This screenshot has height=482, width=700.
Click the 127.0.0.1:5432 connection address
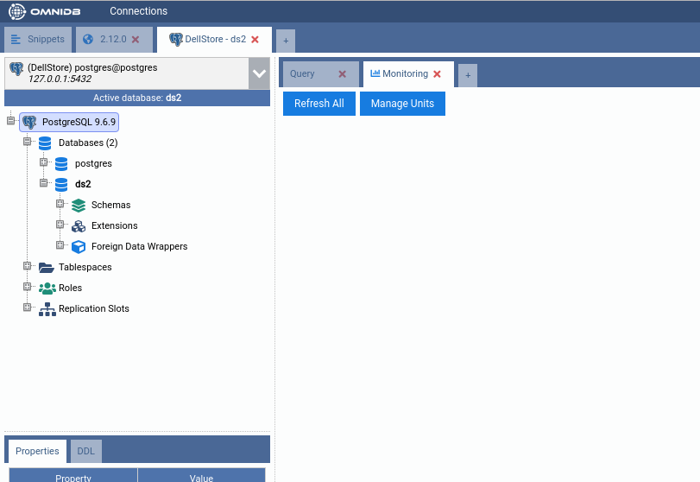pos(60,79)
